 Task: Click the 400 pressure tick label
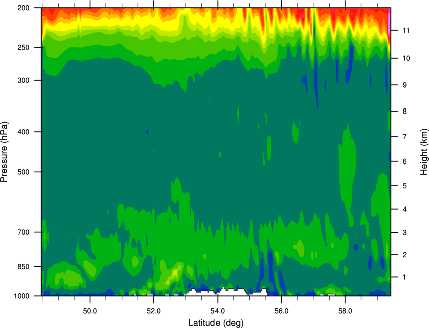23,132
